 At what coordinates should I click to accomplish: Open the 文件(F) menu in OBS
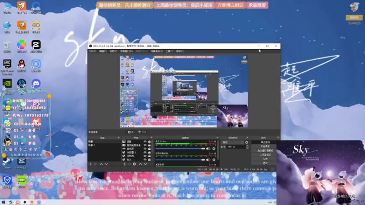93,51
